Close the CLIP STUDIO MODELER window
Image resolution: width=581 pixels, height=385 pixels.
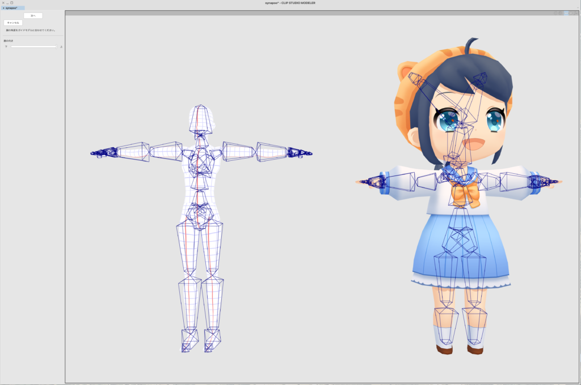(3, 3)
